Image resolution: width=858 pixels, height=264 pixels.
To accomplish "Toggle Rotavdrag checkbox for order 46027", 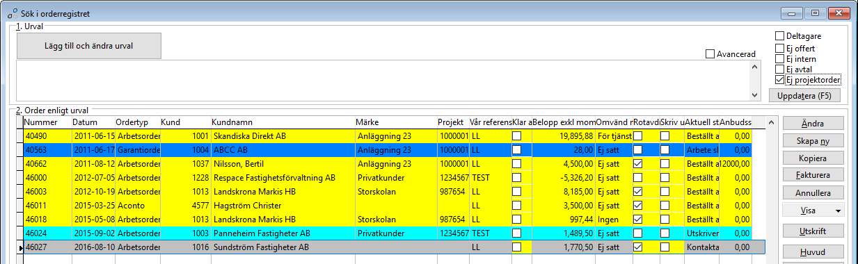I will click(x=637, y=247).
